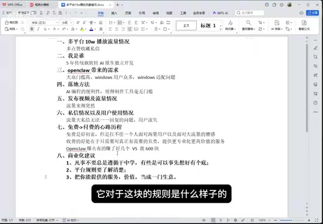Screen dimensions: 323x224
Task: Apply the Heading 1 (标题 1) style
Action: [208, 26]
